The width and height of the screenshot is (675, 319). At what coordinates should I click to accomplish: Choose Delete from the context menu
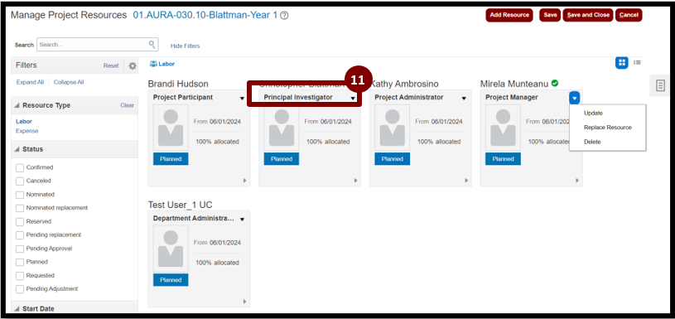[592, 142]
